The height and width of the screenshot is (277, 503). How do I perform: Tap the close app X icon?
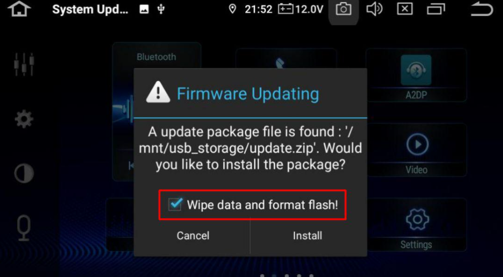click(405, 9)
